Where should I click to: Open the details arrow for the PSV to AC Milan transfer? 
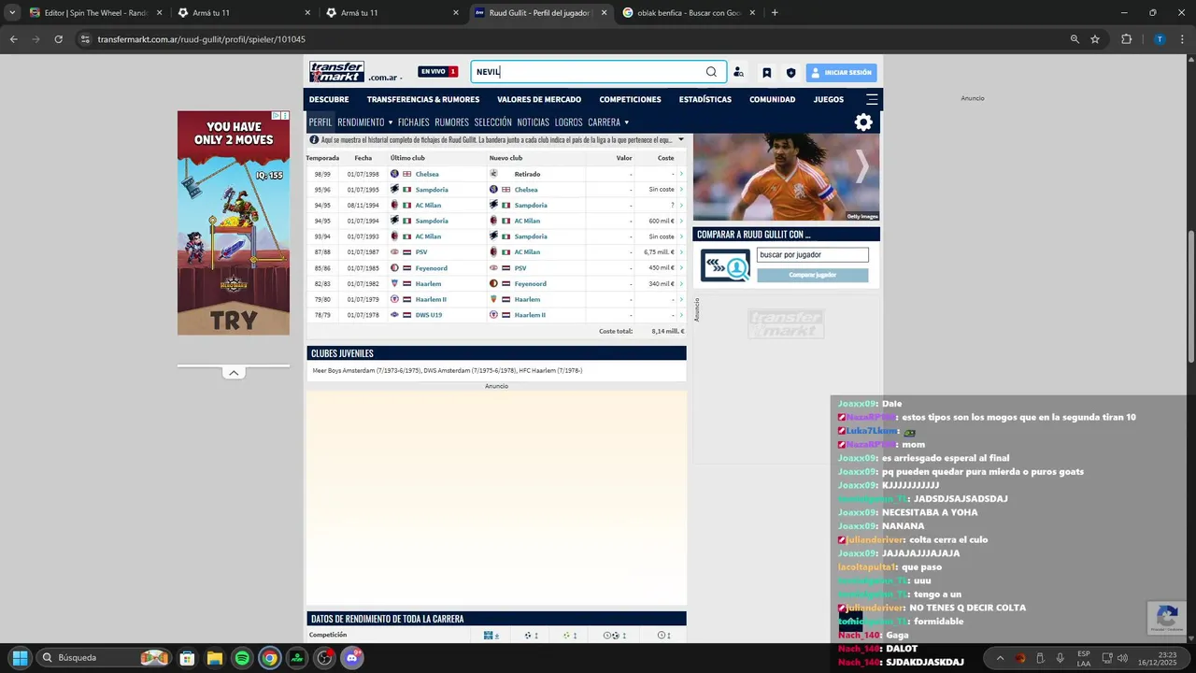[x=681, y=252]
